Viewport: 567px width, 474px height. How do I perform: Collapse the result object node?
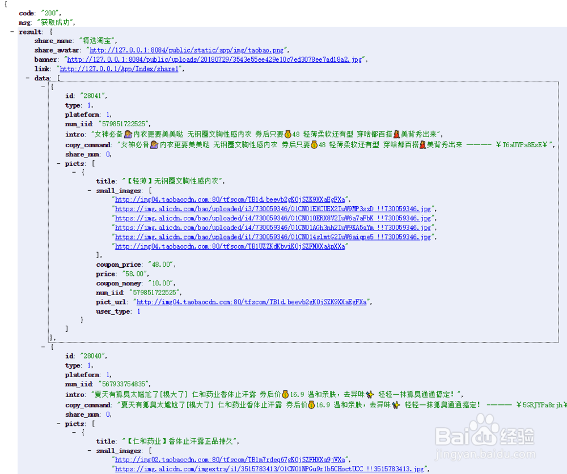(x=12, y=32)
